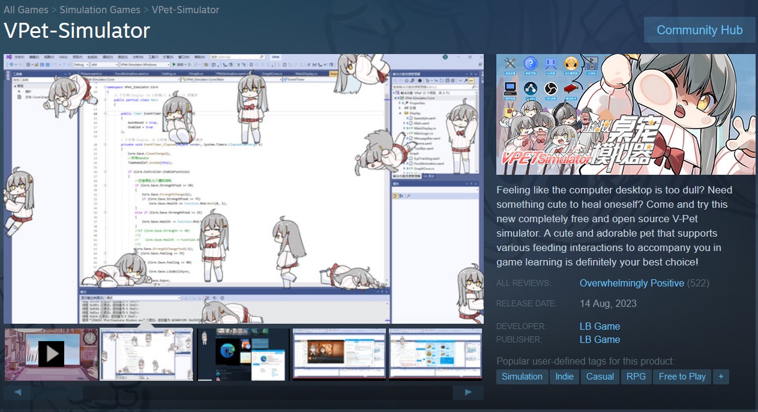Click the Simulation tag
The image size is (758, 412).
click(x=522, y=377)
